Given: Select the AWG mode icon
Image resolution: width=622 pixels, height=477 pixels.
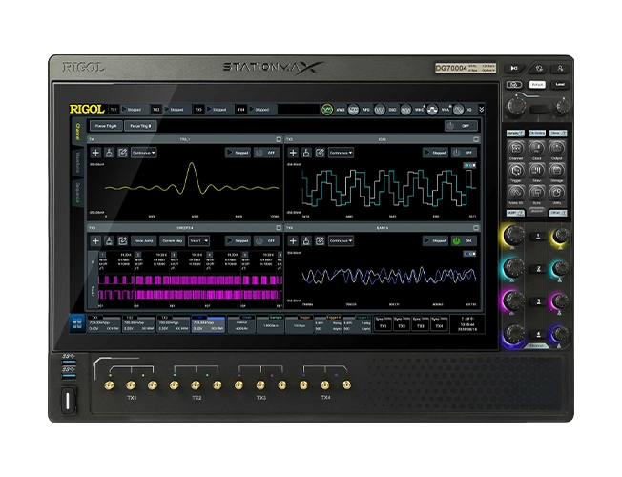Looking at the screenshot, I should pos(327,110).
